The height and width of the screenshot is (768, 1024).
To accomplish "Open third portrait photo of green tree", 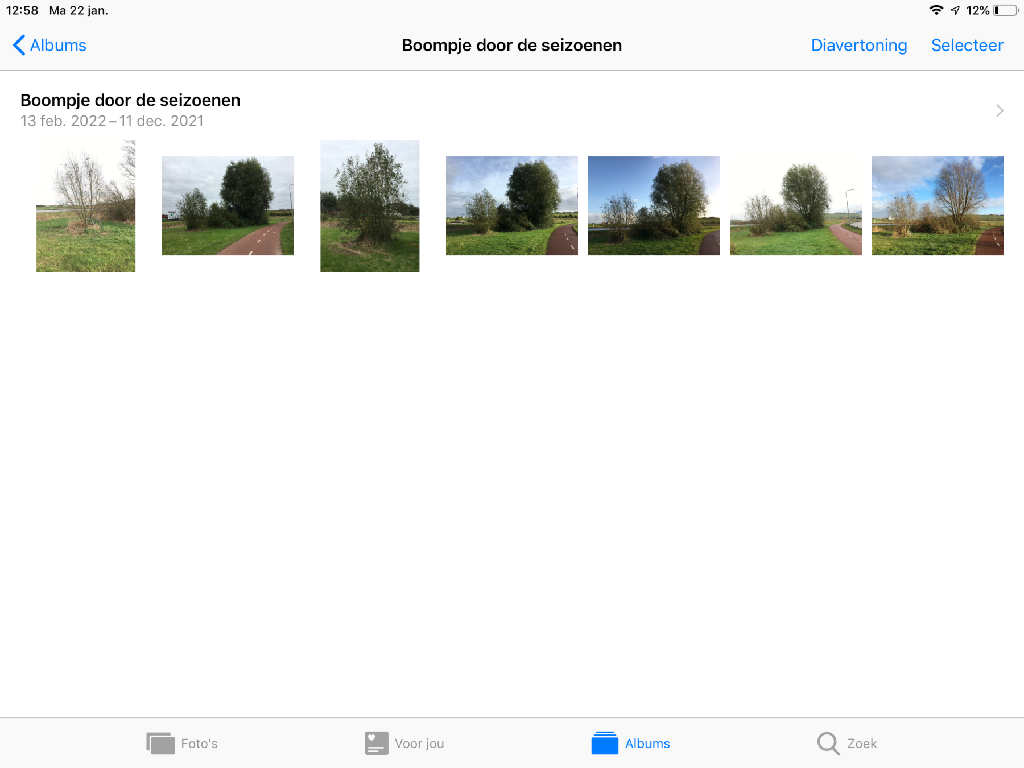I will coord(370,206).
